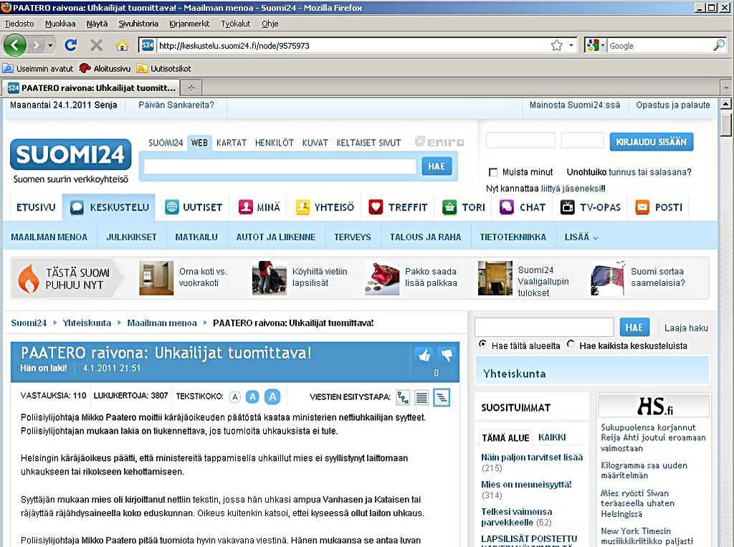Click the search magnifier in Google box
Image resolution: width=734 pixels, height=547 pixels.
[718, 45]
